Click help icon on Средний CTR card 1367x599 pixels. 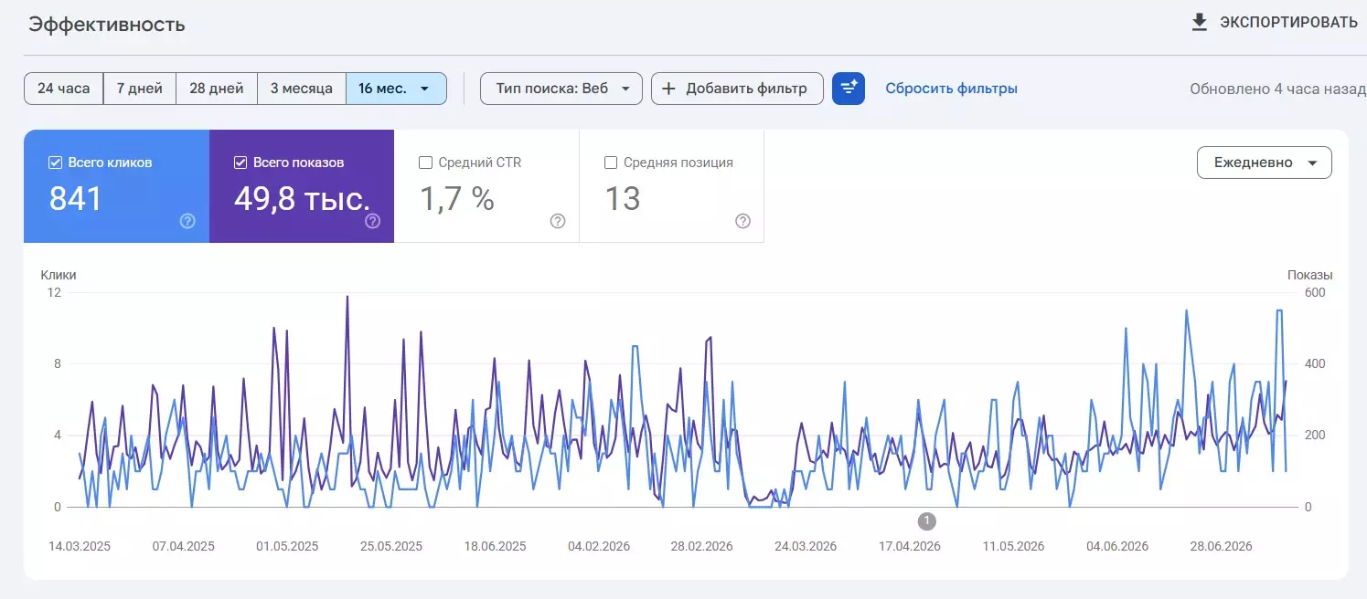pos(558,221)
